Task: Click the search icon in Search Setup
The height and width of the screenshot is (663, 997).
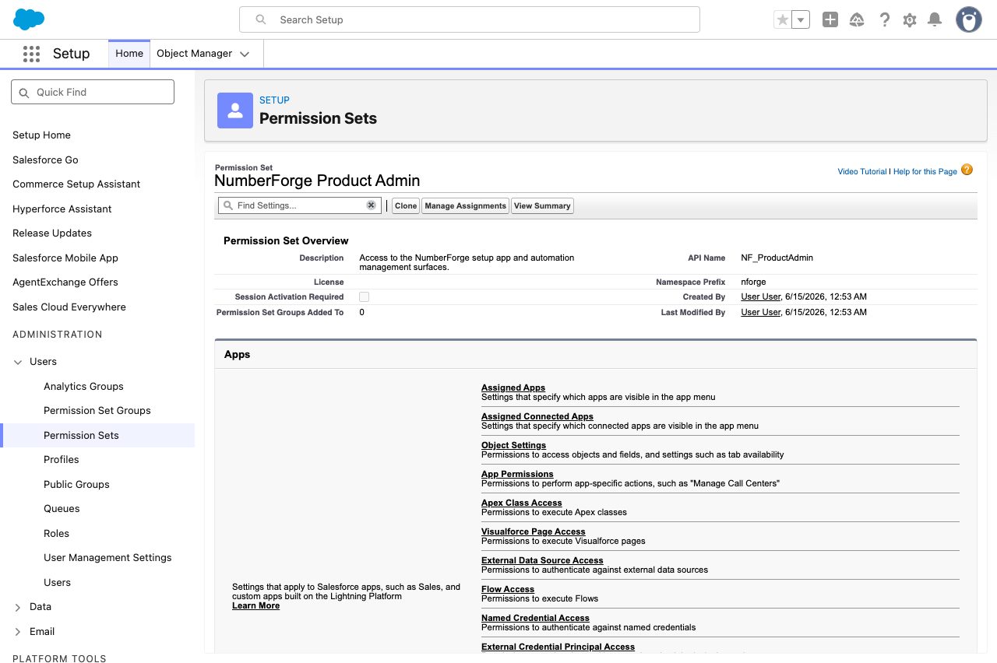Action: [x=262, y=19]
